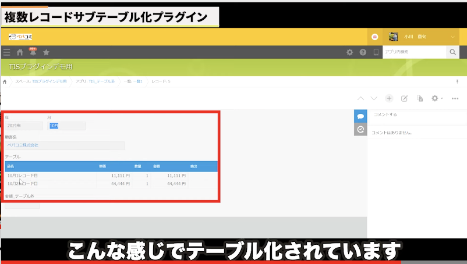Open the ペパコミ株式会社 customer link
The width and height of the screenshot is (467, 264).
pyautogui.click(x=23, y=145)
